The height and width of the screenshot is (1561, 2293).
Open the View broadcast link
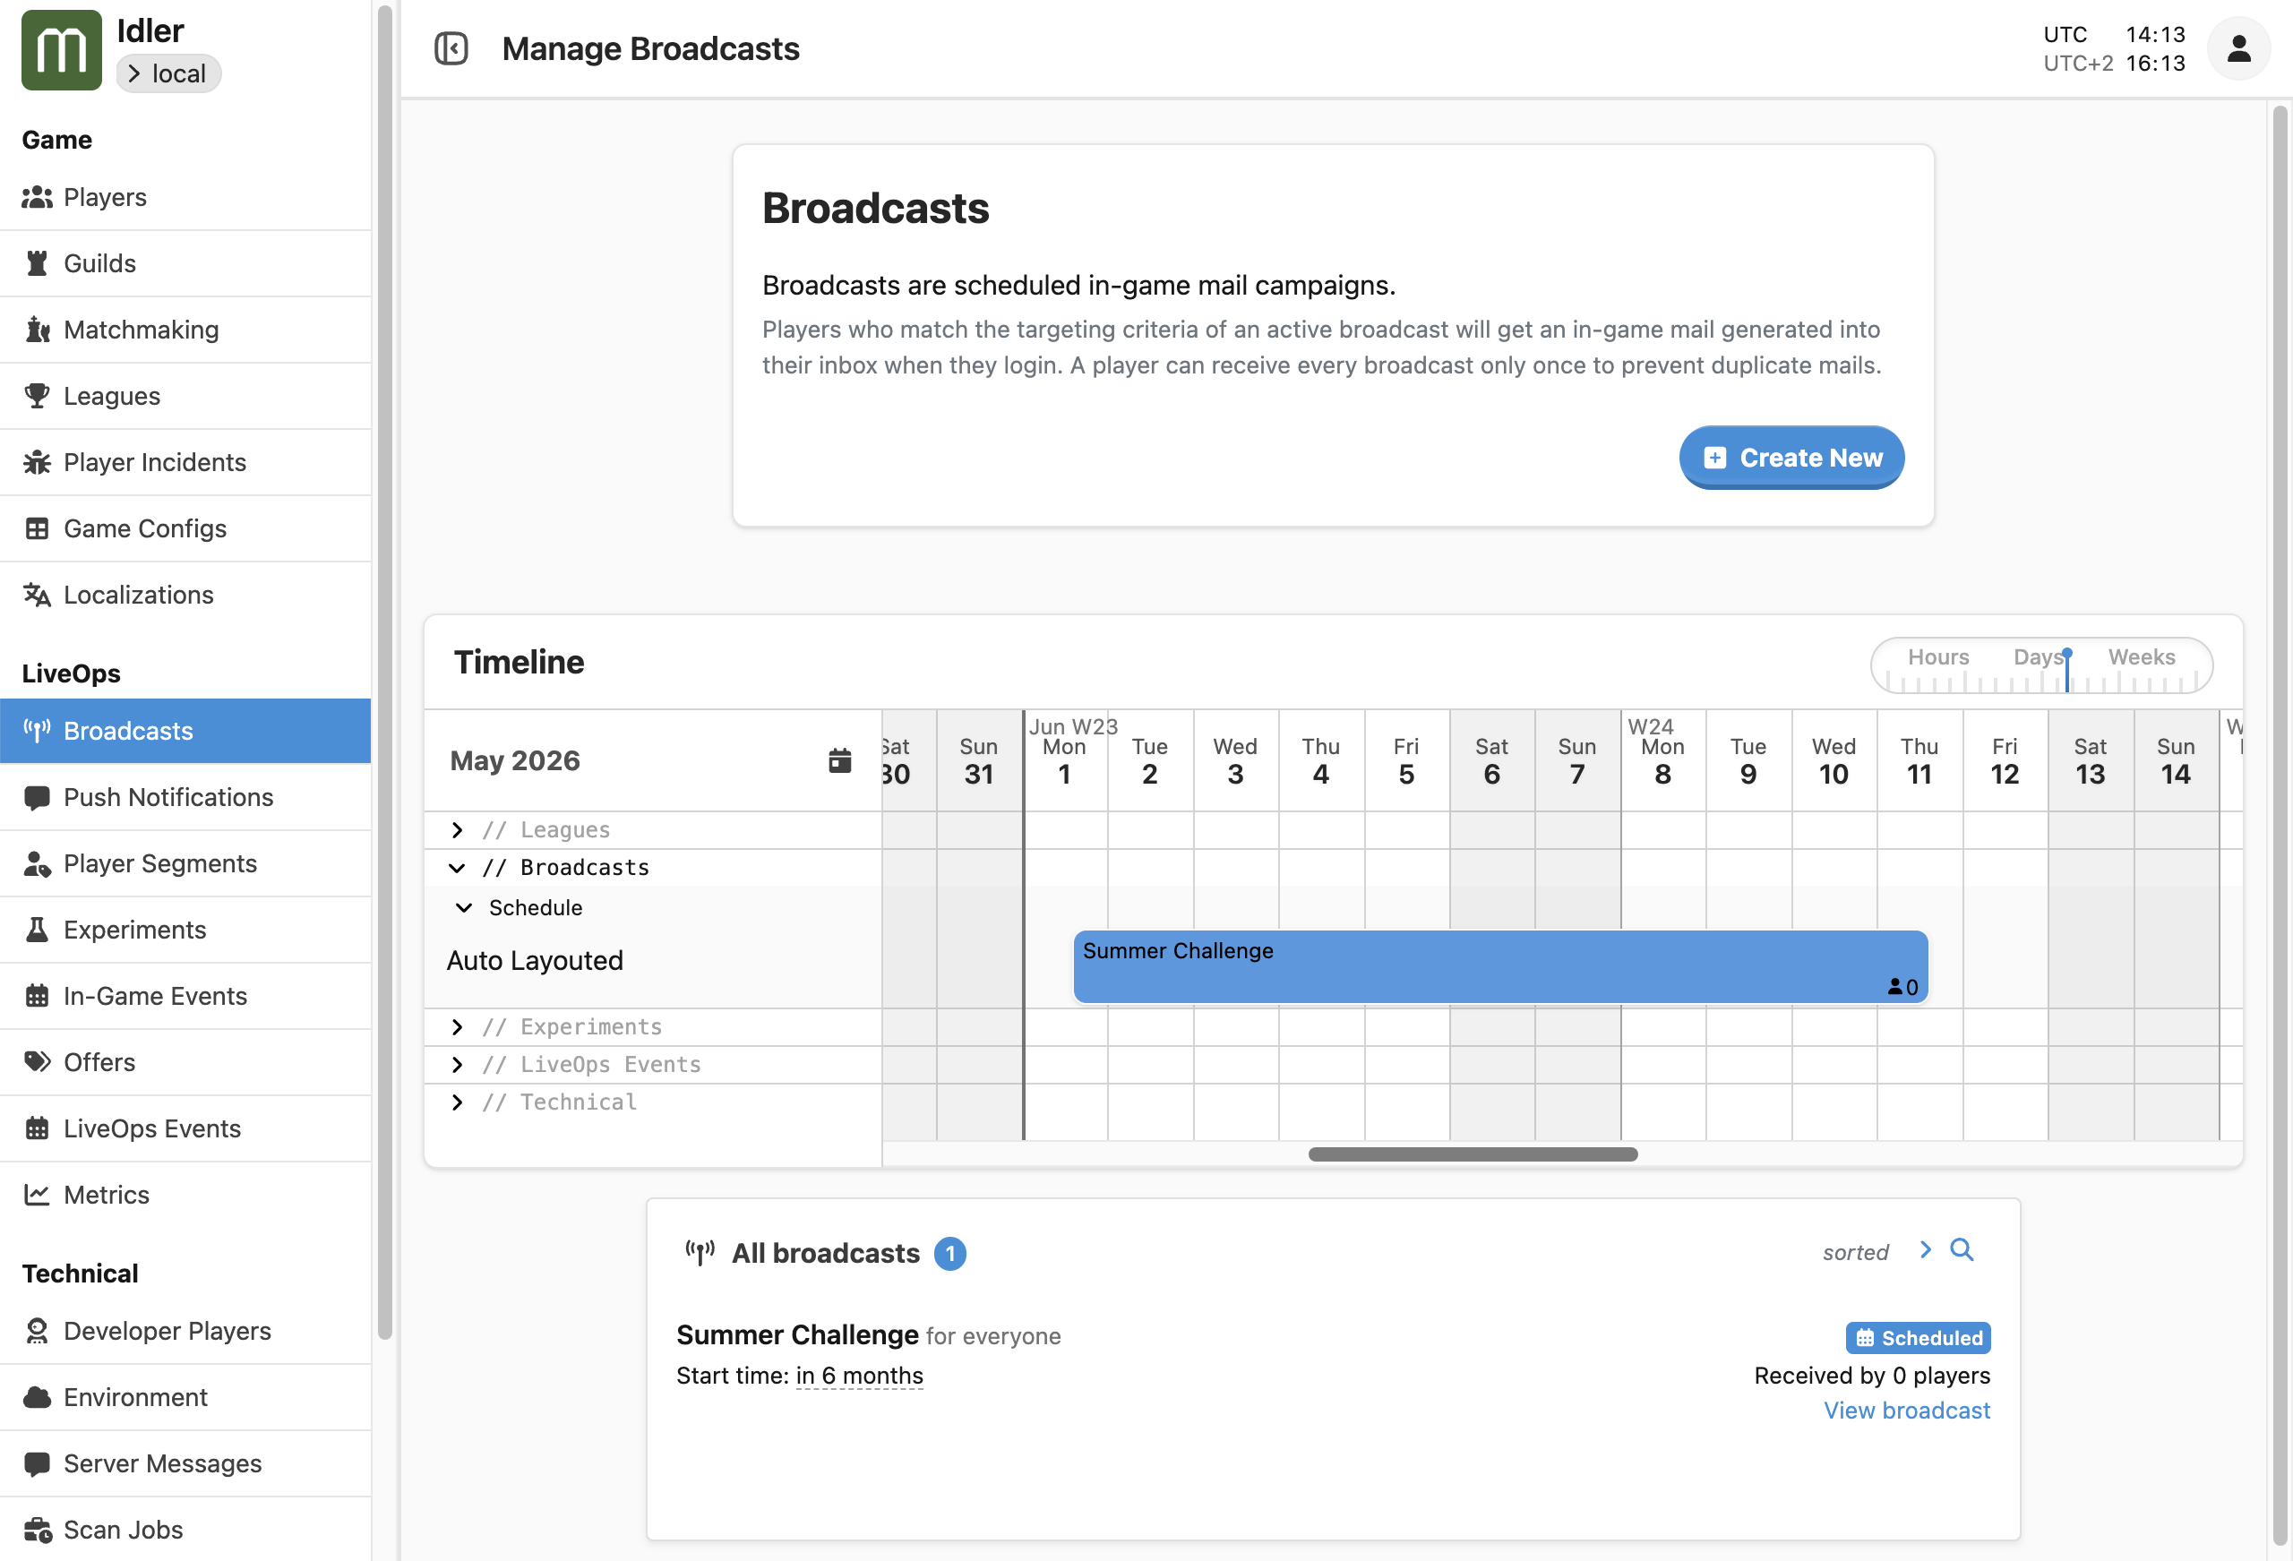coord(1905,1411)
